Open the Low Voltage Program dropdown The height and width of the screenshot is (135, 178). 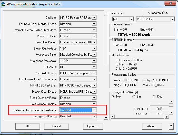[78, 103]
